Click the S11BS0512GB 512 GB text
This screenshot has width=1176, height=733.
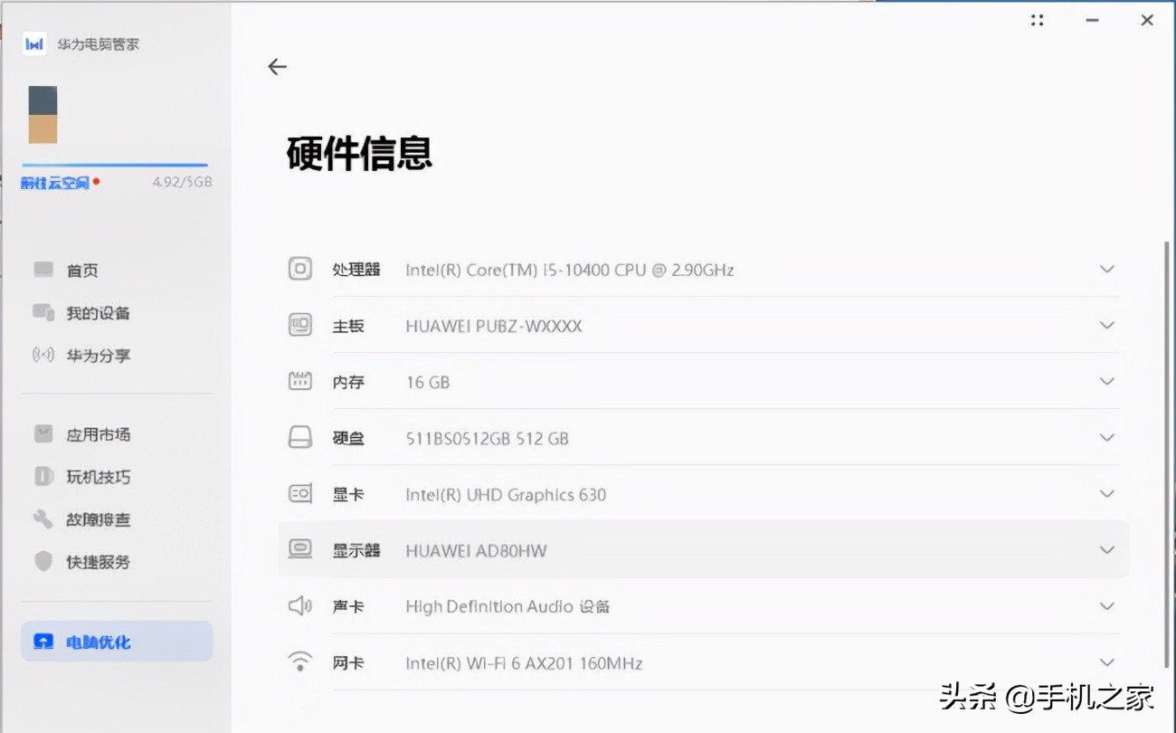click(x=487, y=438)
